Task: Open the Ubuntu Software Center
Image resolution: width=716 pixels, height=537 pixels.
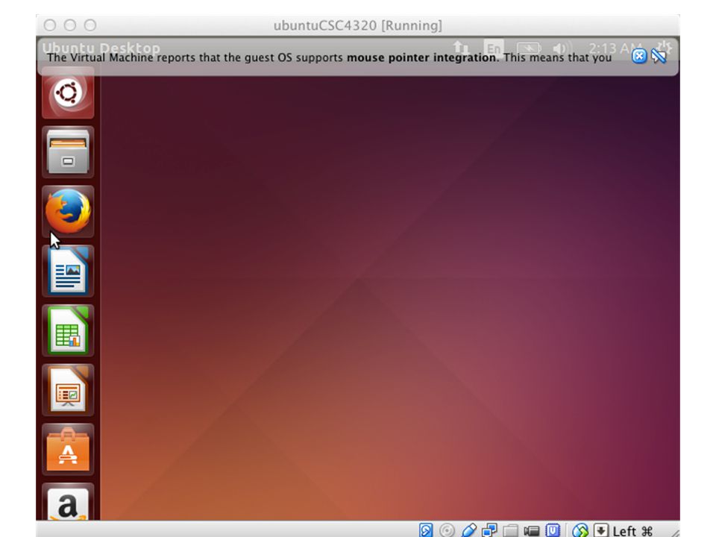Action: click(68, 449)
